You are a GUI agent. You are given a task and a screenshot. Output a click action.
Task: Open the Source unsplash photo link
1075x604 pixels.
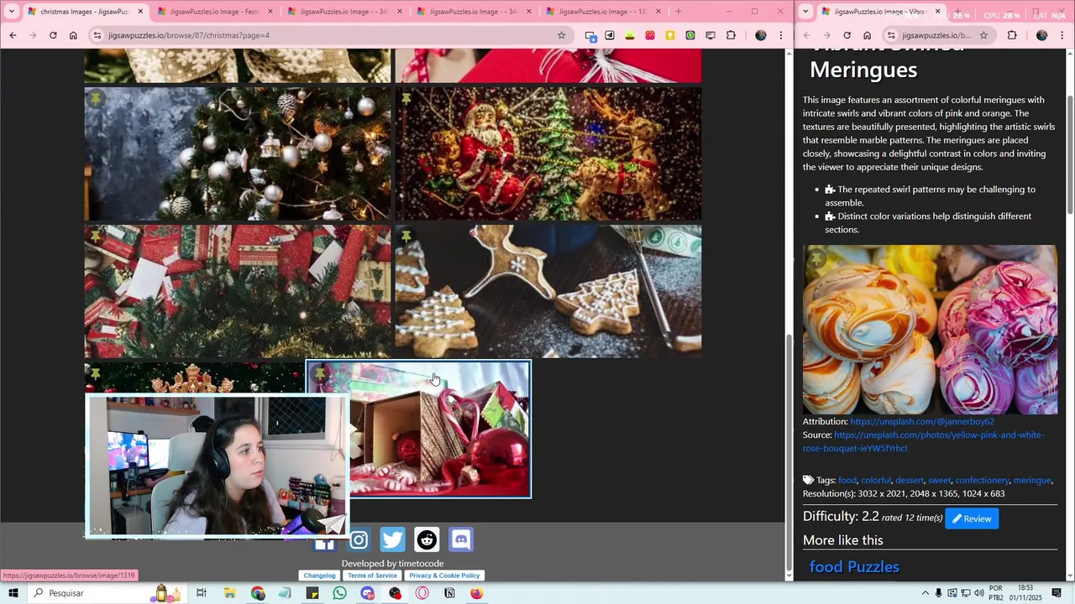(923, 441)
